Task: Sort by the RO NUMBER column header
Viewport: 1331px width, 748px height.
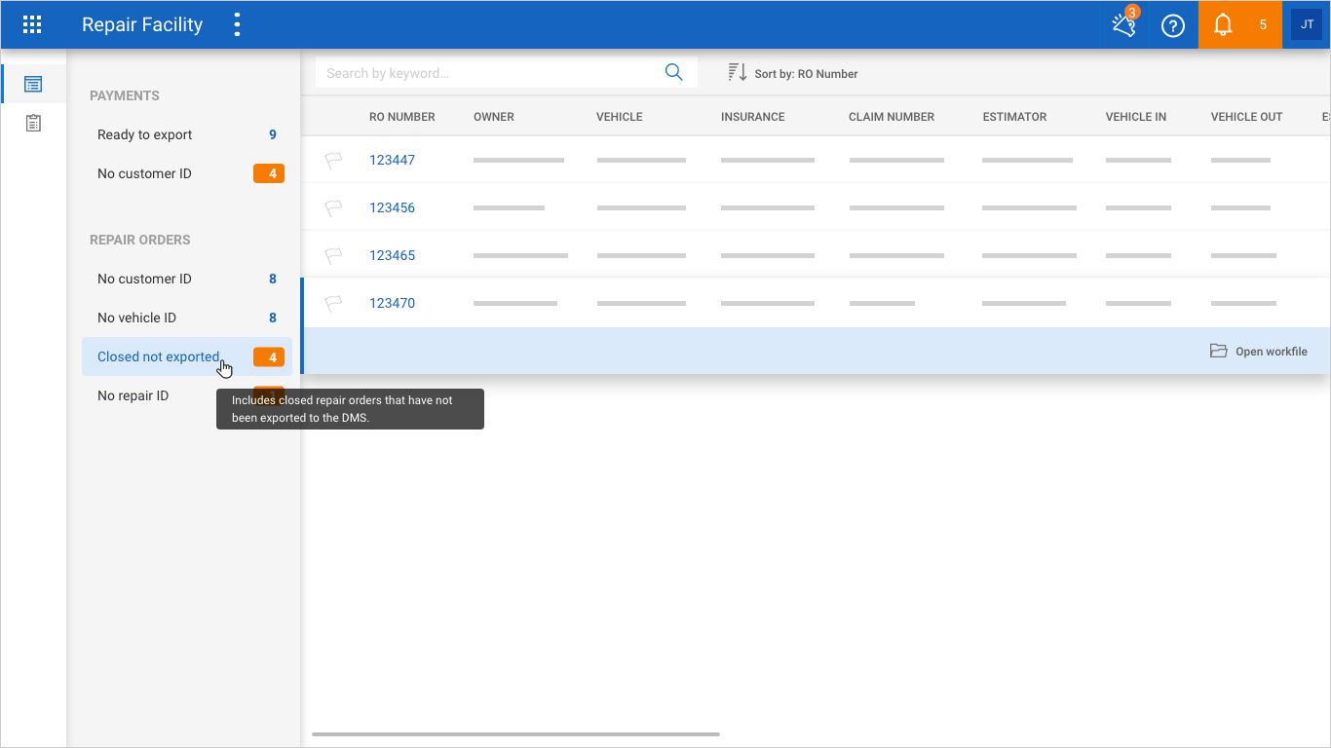Action: click(x=401, y=117)
